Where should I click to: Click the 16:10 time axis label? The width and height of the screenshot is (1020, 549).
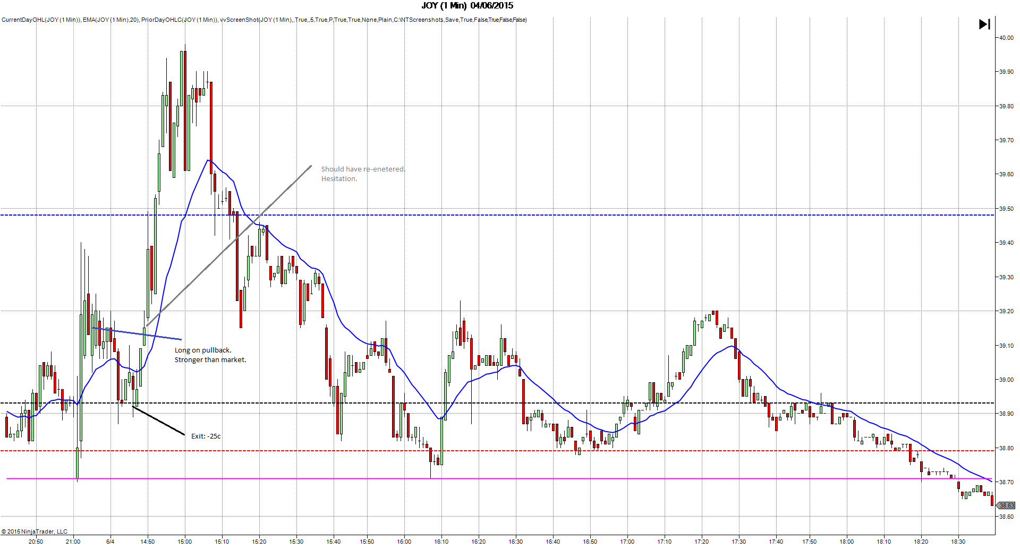point(441,542)
